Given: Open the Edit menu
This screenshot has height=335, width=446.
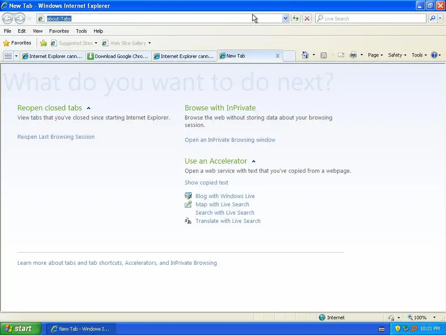Looking at the screenshot, I should 22,31.
